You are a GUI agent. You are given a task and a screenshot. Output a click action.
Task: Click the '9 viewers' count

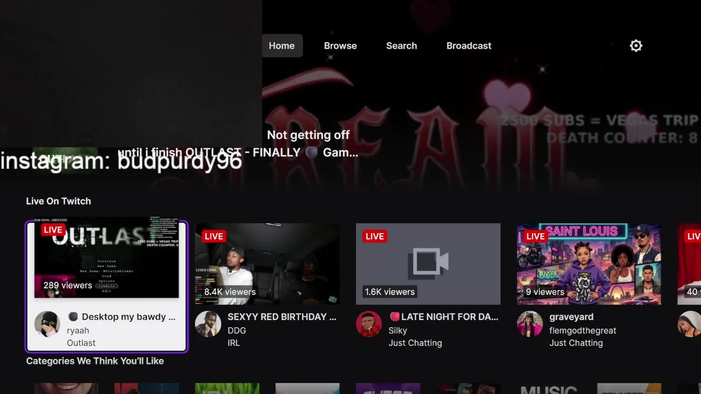tap(545, 292)
